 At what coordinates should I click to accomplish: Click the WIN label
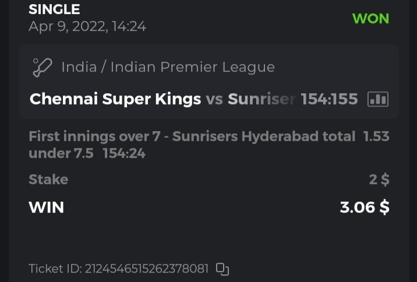pos(46,207)
